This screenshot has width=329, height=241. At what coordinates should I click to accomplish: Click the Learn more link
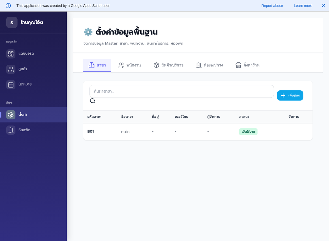point(303,6)
